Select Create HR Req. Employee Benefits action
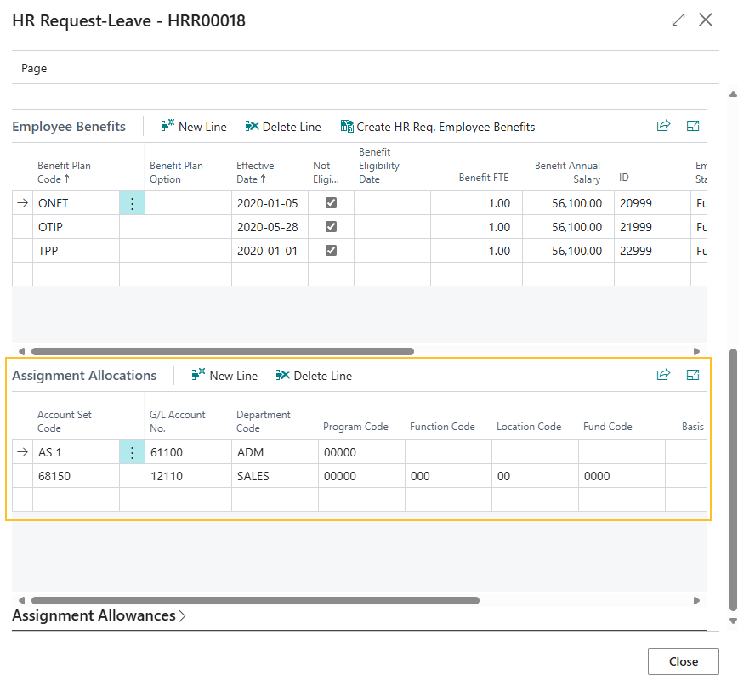The height and width of the screenshot is (686, 738). [438, 126]
